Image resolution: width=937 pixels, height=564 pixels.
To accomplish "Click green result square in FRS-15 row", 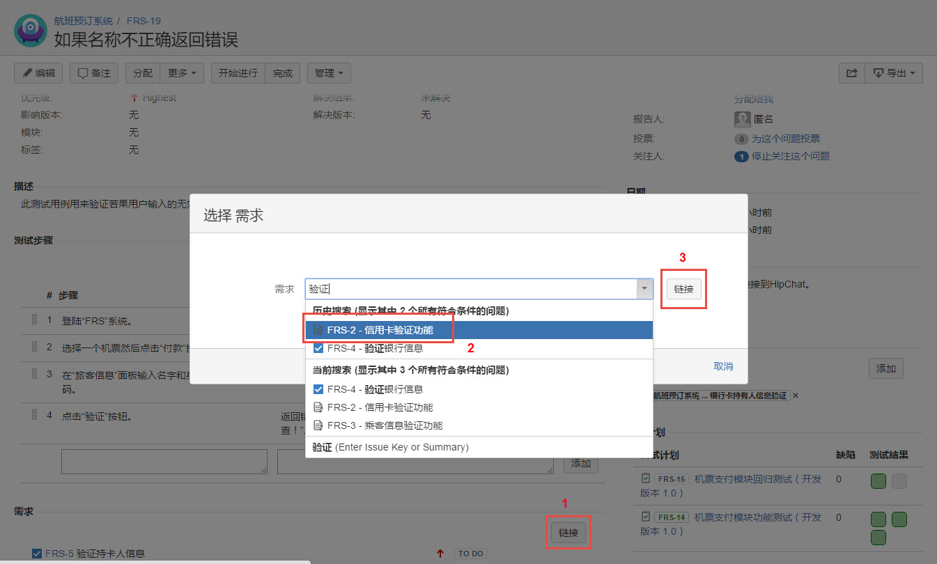I will 878,481.
